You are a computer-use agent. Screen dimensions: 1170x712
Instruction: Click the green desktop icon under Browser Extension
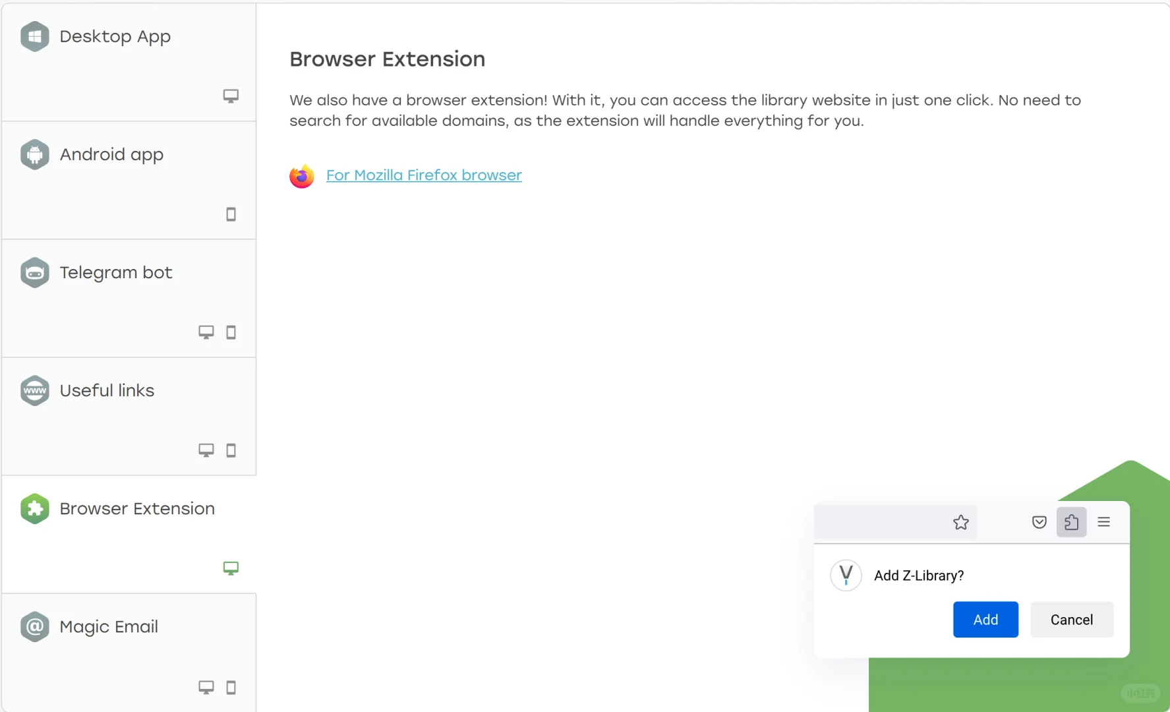pos(231,568)
